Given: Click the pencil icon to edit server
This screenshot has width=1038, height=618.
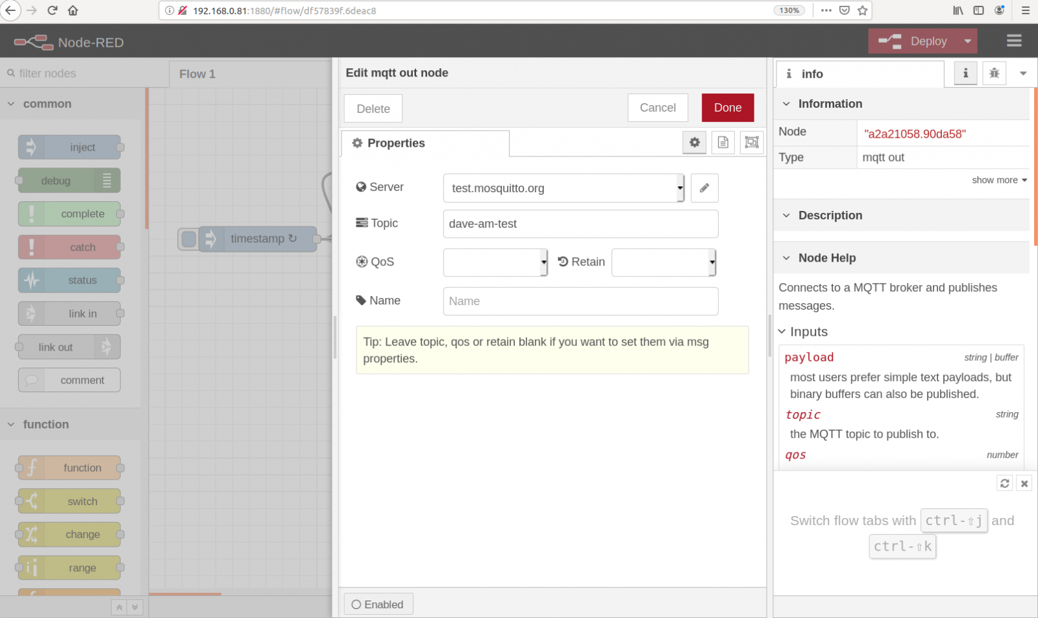Looking at the screenshot, I should pyautogui.click(x=704, y=188).
